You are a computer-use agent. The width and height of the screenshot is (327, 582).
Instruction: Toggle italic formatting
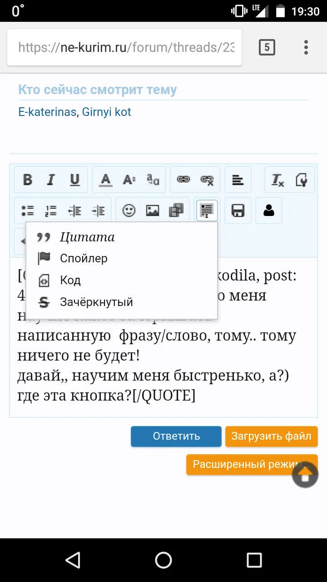point(51,180)
